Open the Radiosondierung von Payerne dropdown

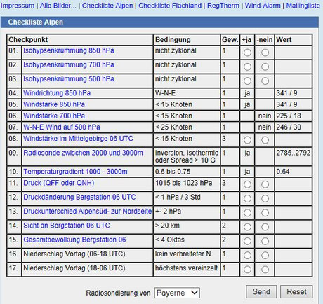177,293
